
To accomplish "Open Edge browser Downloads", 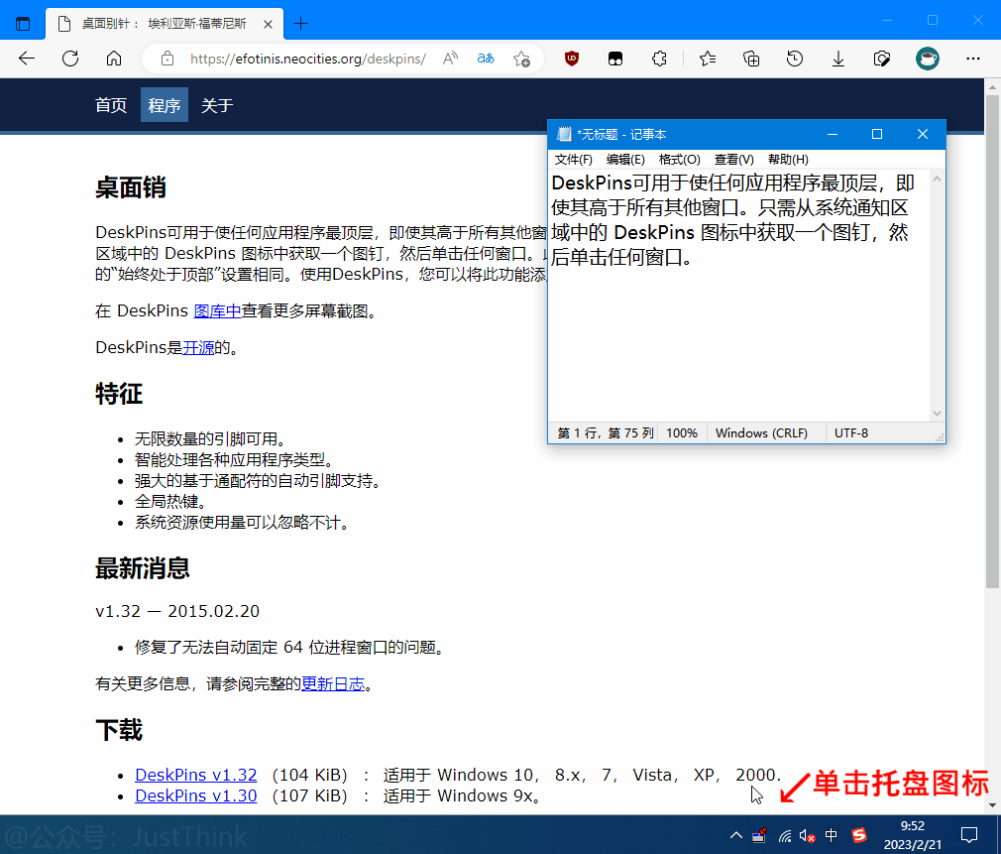I will pos(838,59).
